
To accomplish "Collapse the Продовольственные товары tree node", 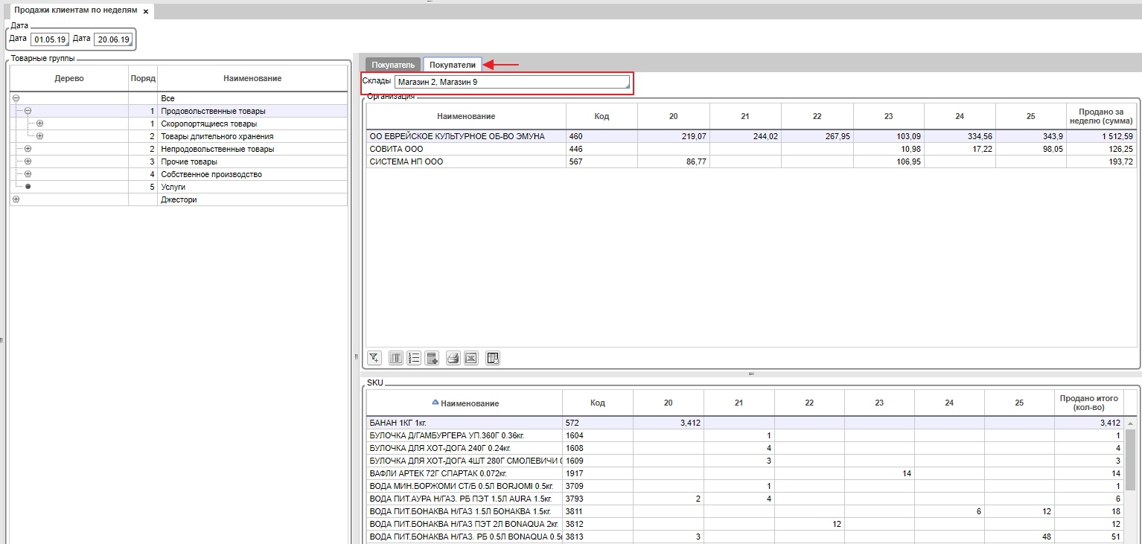I will click(x=28, y=111).
